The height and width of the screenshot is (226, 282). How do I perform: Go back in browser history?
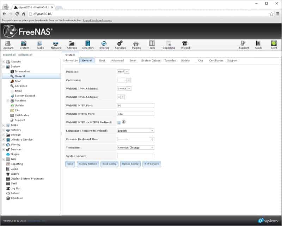5,14
